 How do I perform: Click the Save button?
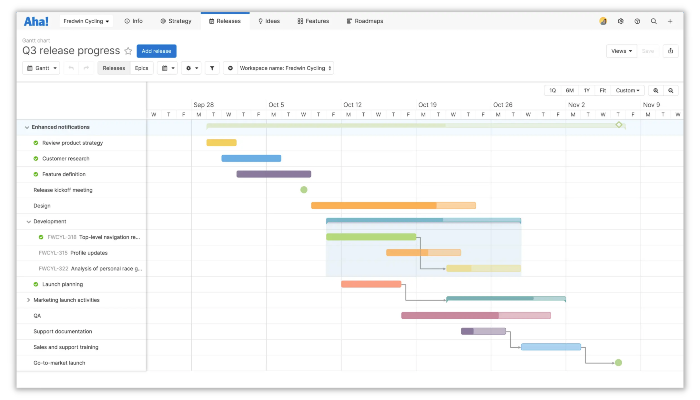647,51
